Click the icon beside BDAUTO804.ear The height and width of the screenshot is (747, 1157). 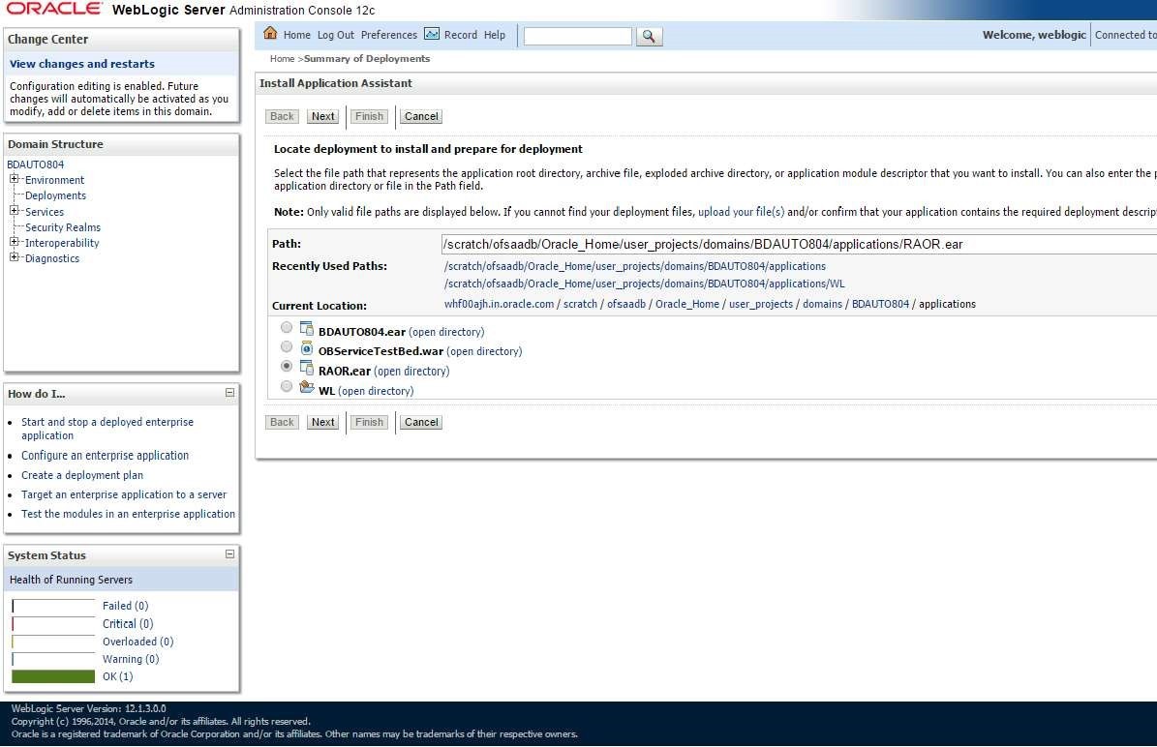coord(306,328)
